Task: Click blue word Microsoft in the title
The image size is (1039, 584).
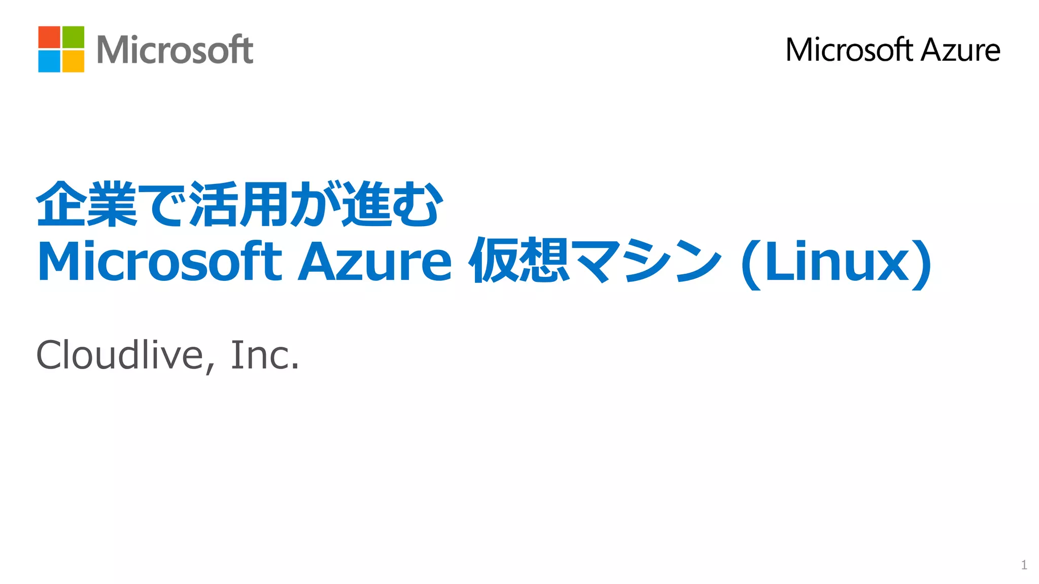Action: coord(159,262)
